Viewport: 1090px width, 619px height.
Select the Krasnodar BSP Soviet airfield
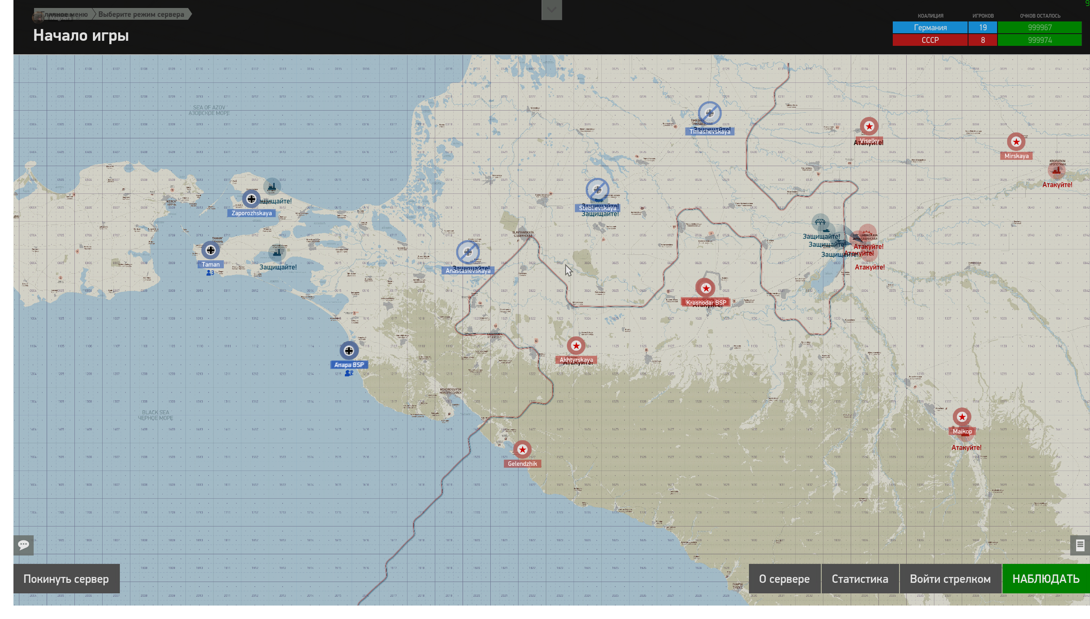(706, 288)
